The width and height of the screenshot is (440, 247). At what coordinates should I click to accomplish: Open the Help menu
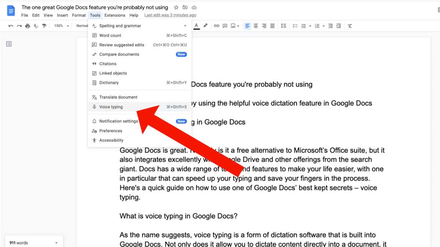(x=134, y=15)
